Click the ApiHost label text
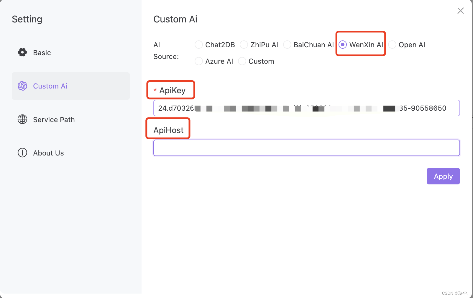 [168, 130]
